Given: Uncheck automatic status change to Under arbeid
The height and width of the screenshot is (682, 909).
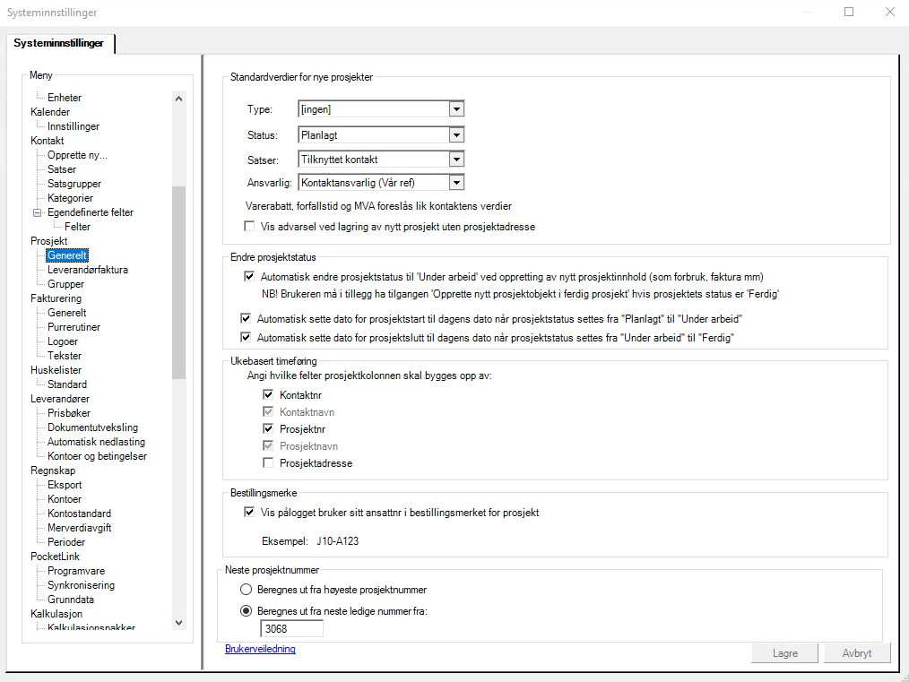Looking at the screenshot, I should (249, 276).
